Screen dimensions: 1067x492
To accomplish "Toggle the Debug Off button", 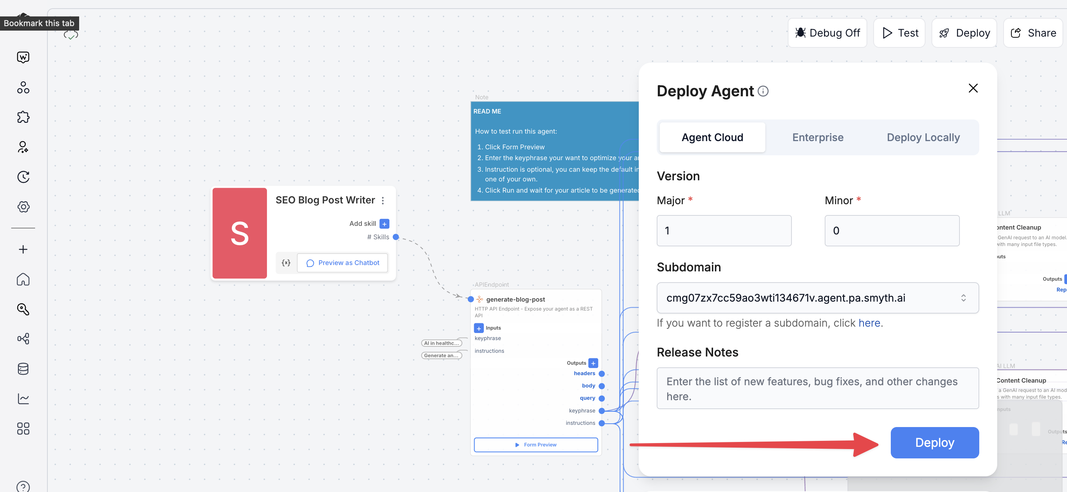I will click(x=827, y=33).
